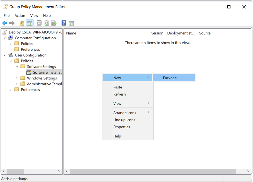The height and width of the screenshot is (182, 253).
Task: Click the Name column header
Action: (x=71, y=33)
